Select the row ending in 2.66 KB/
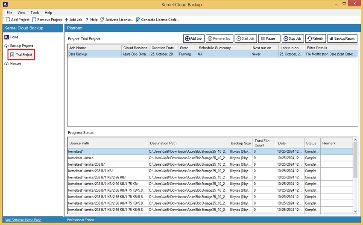Viewport: 363px width, 225px height. [x=210, y=177]
